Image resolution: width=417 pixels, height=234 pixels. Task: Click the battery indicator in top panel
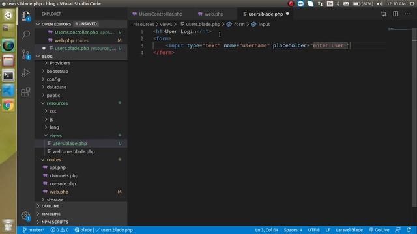tap(363, 3)
